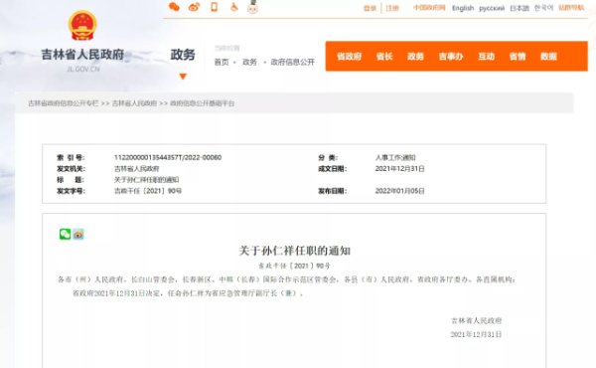Image resolution: width=596 pixels, height=368 pixels.
Task: Expand the orange triangle under 政务
Action: (x=183, y=77)
